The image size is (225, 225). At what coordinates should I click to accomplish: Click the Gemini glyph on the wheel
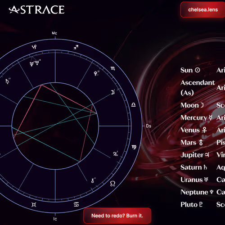pos(34,205)
